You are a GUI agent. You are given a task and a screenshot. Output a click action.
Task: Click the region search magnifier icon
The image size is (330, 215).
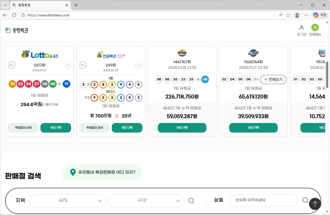191,201
